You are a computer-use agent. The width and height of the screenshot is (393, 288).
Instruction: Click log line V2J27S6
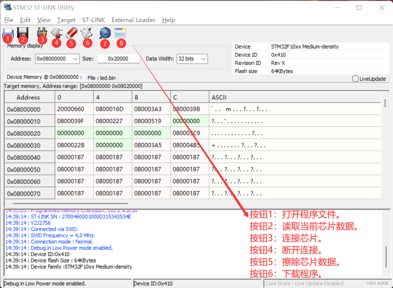click(x=28, y=223)
